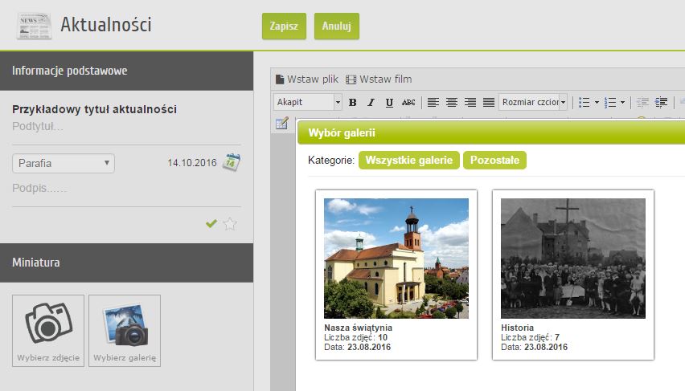Select the Wszystkie galerie category tab
Screen dimensions: 685x391
coord(409,160)
